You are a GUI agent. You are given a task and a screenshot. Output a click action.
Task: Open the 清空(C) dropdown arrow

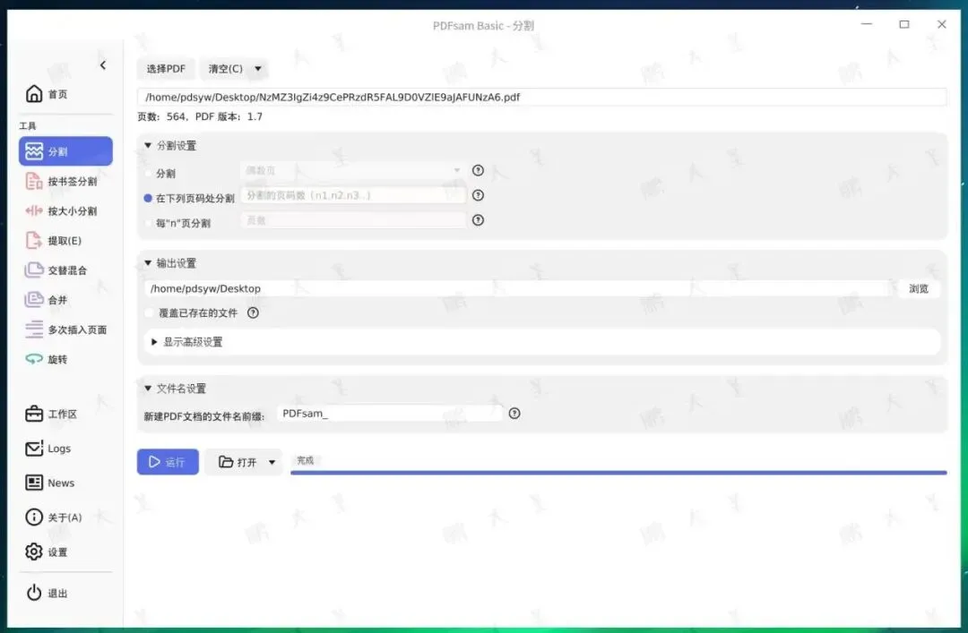pyautogui.click(x=258, y=68)
